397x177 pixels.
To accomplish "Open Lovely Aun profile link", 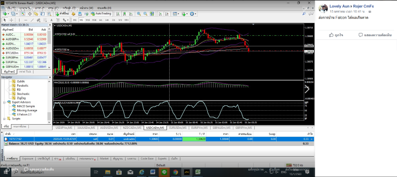I will click(x=339, y=6).
